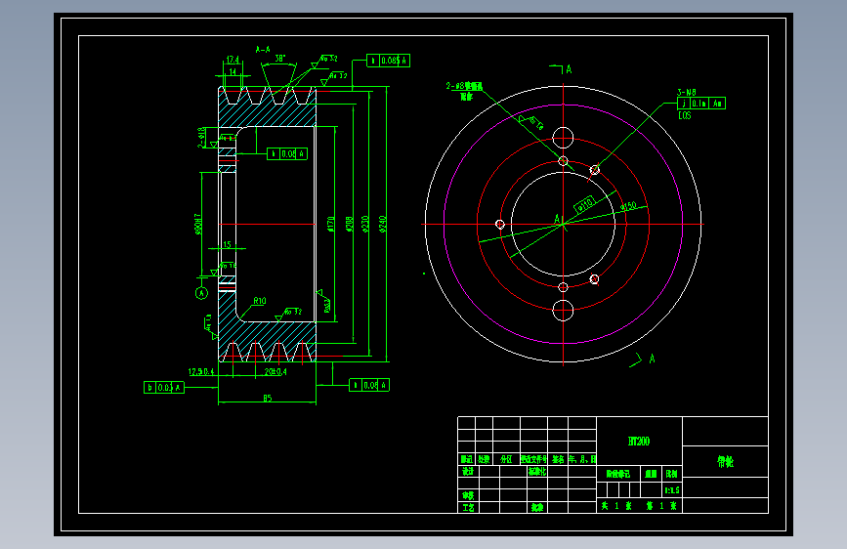Click the position tolerance frame under 3-M8
The width and height of the screenshot is (847, 549).
click(701, 104)
